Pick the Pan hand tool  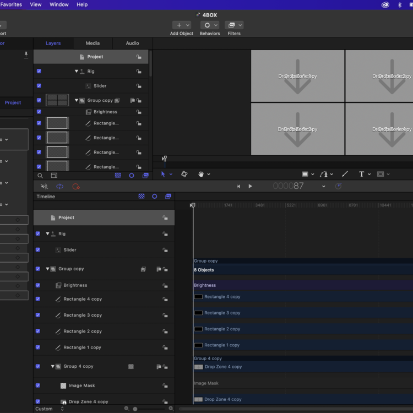point(201,174)
